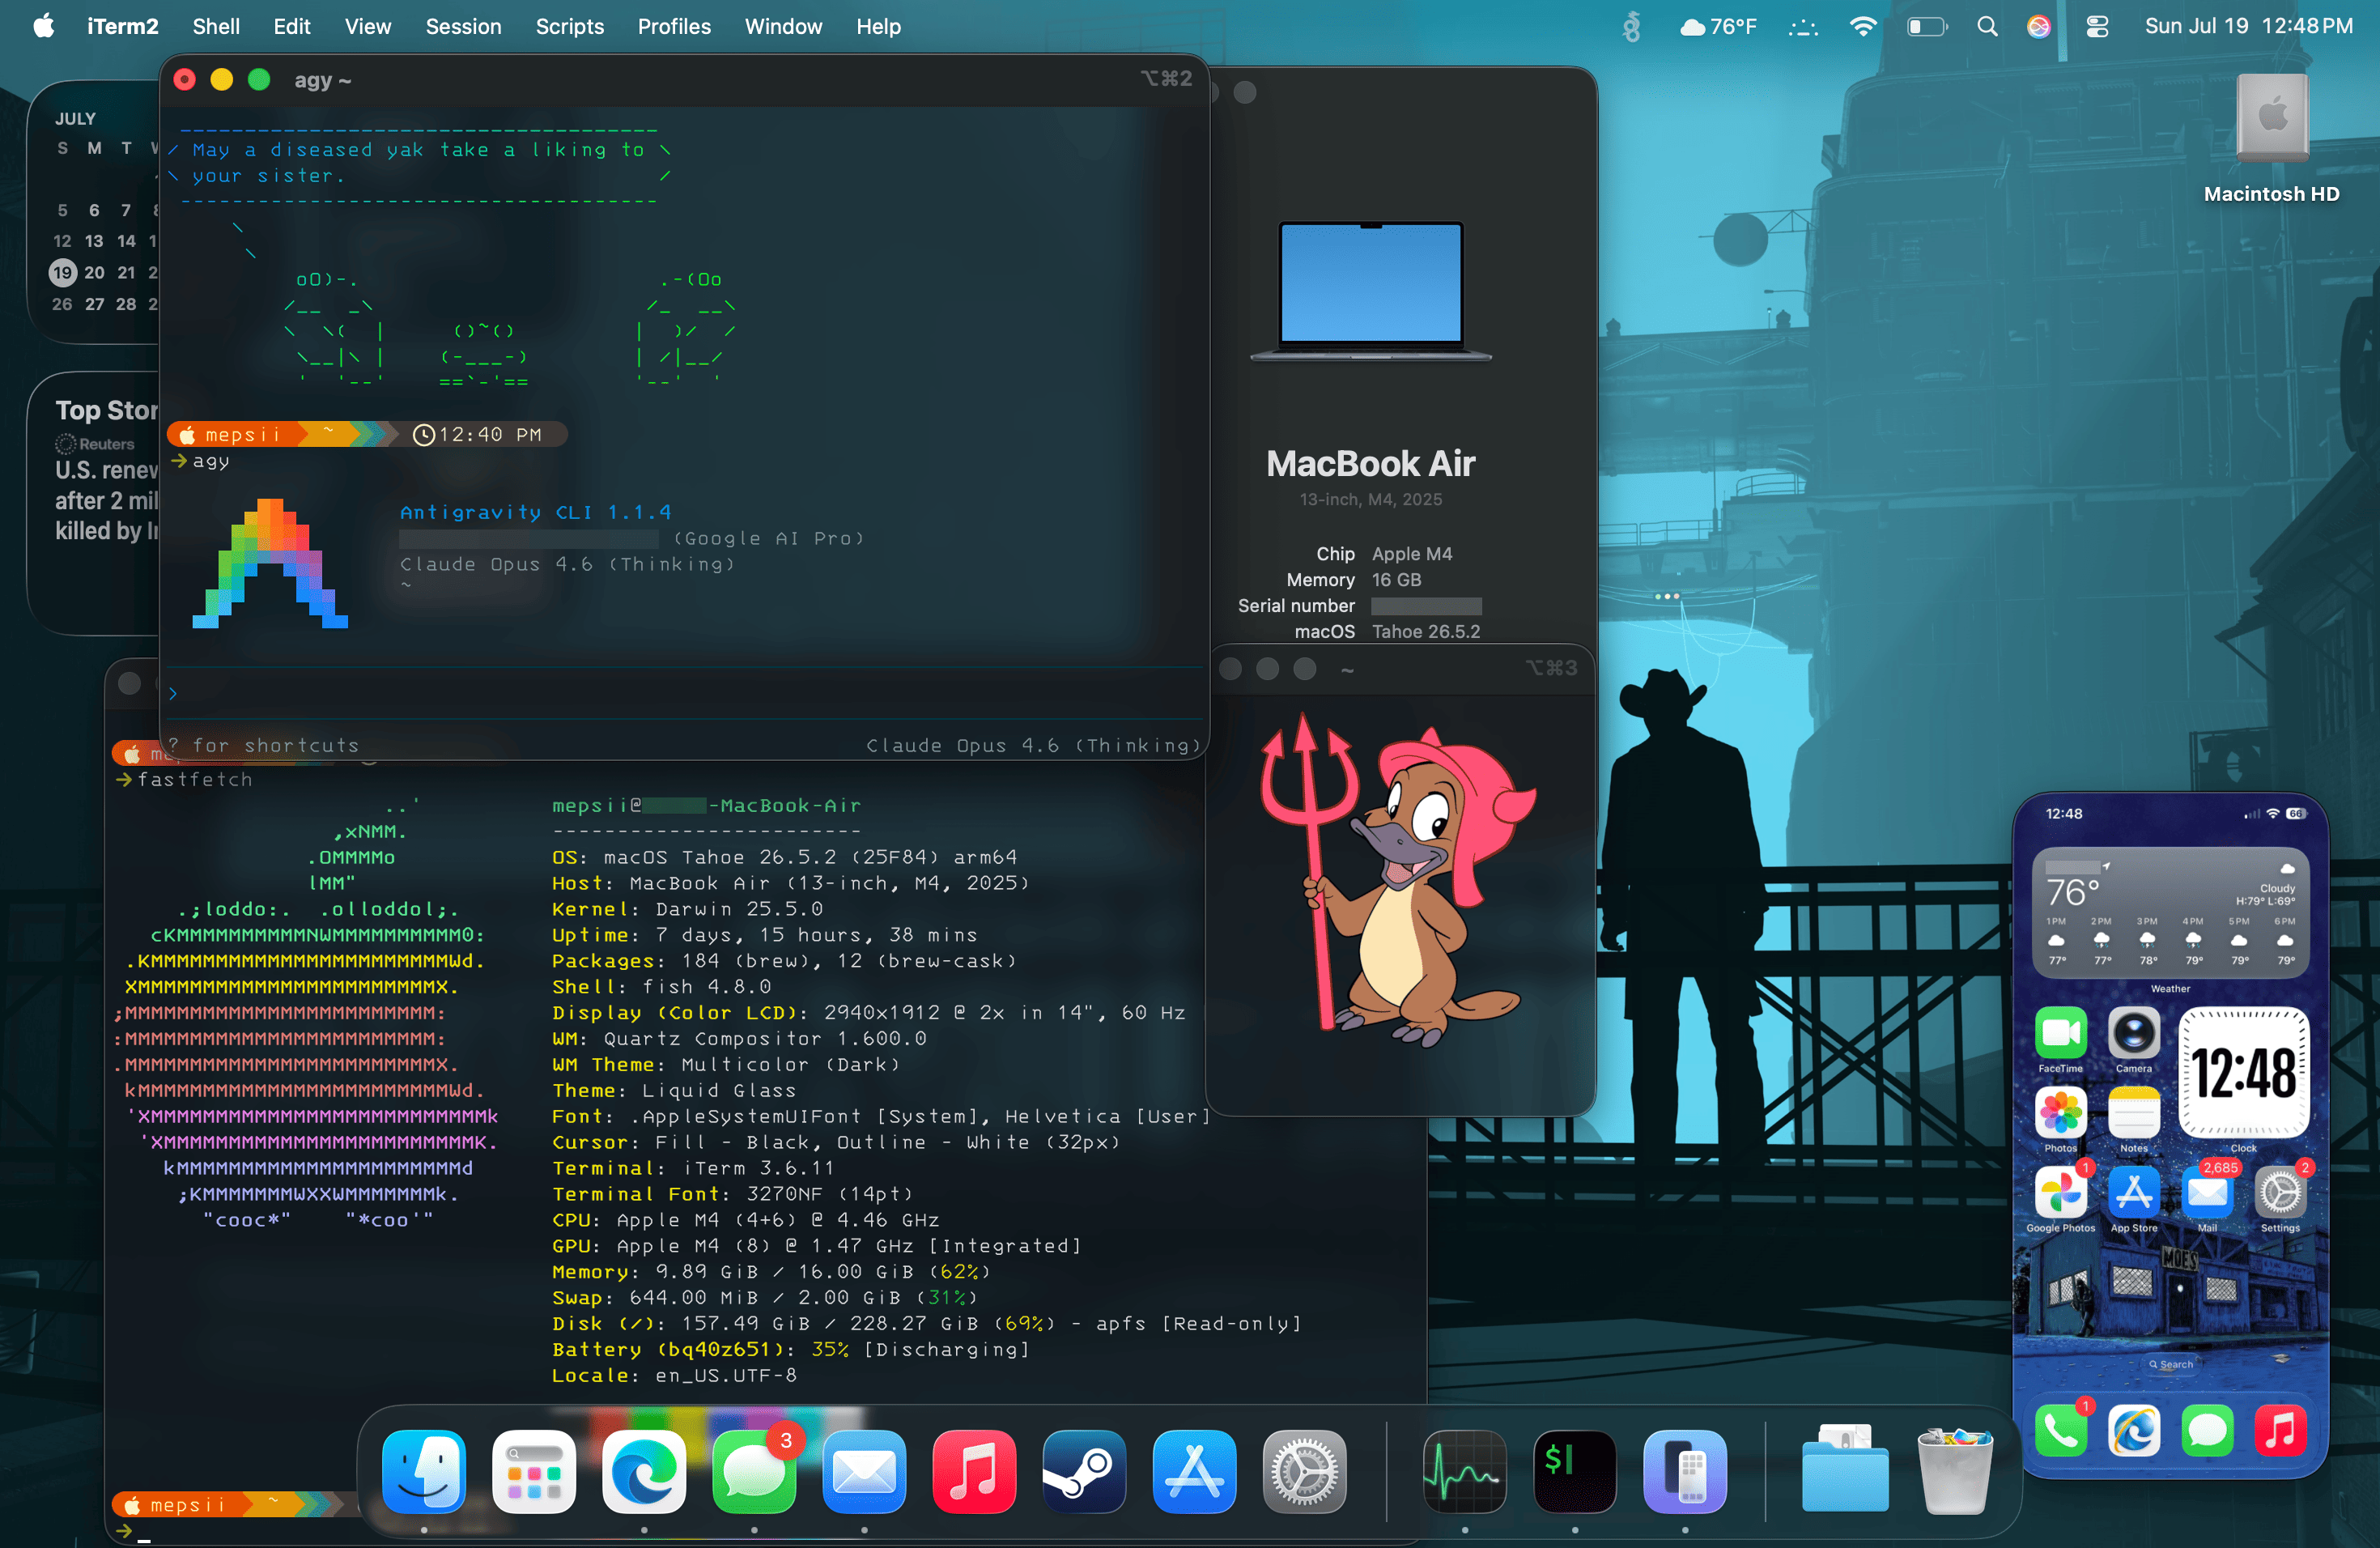Image resolution: width=2380 pixels, height=1548 pixels.
Task: Open Microsoft Edge in the Dock
Action: point(644,1471)
